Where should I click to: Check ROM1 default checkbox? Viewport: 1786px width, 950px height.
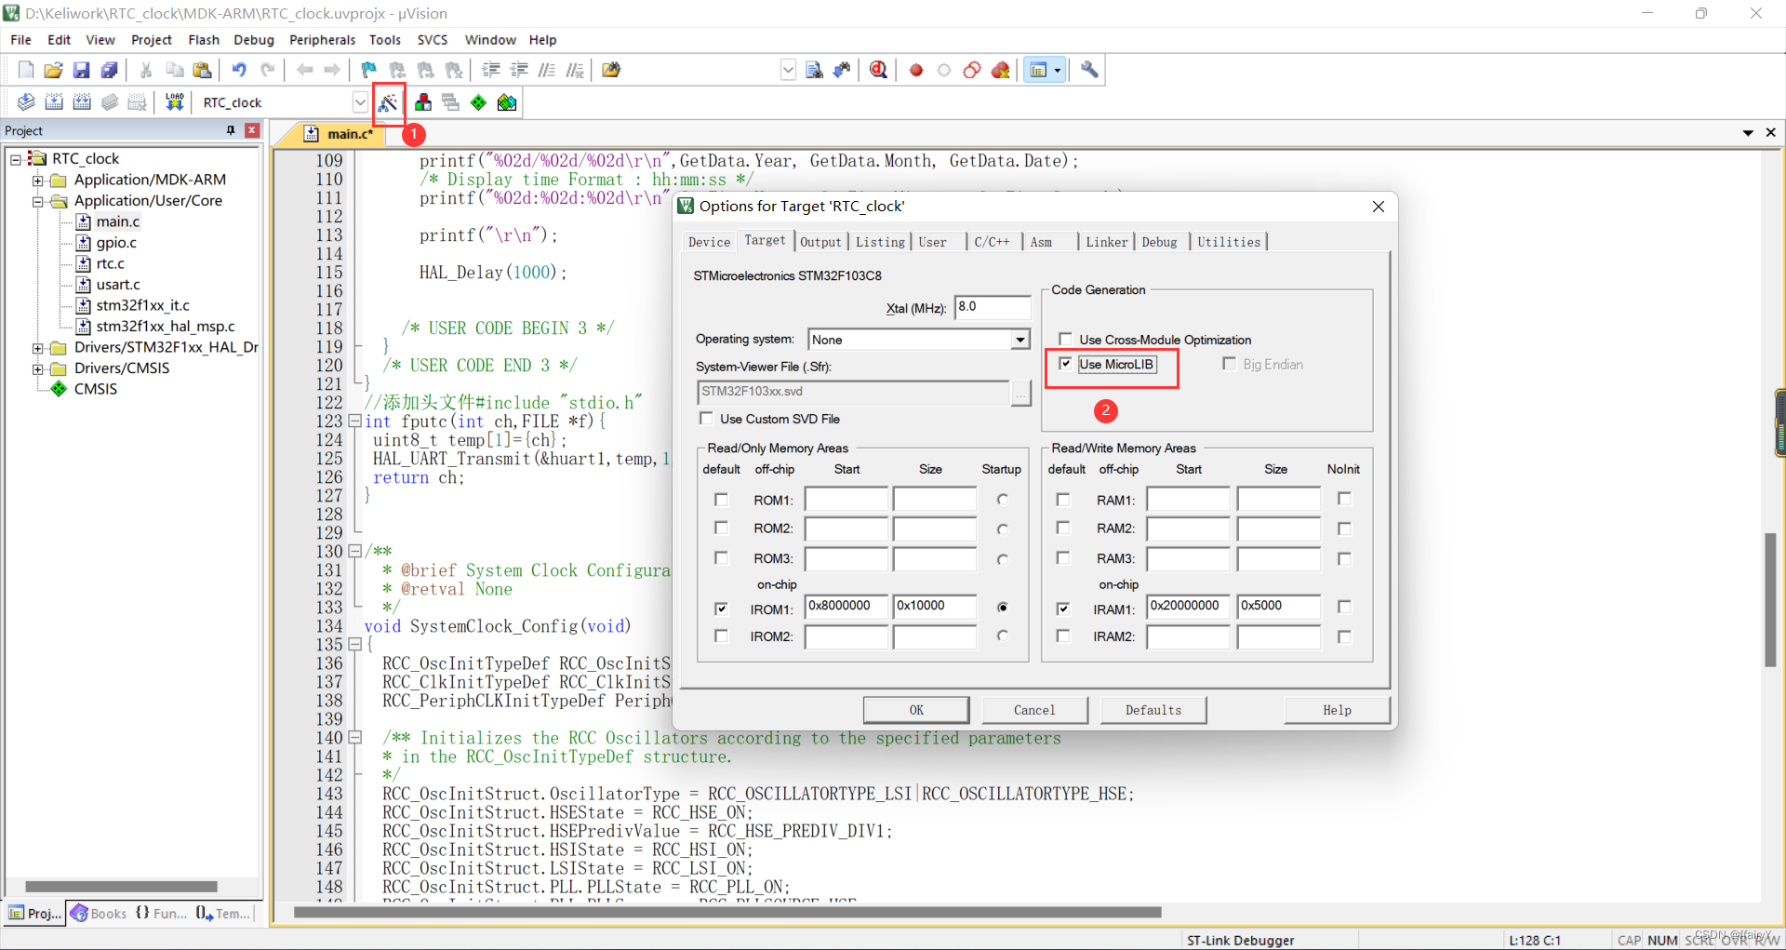(721, 500)
